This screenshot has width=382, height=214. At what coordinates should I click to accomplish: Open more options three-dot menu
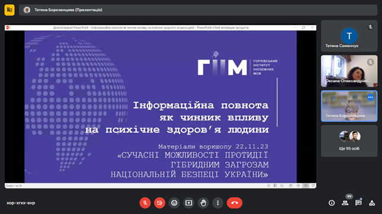218,203
